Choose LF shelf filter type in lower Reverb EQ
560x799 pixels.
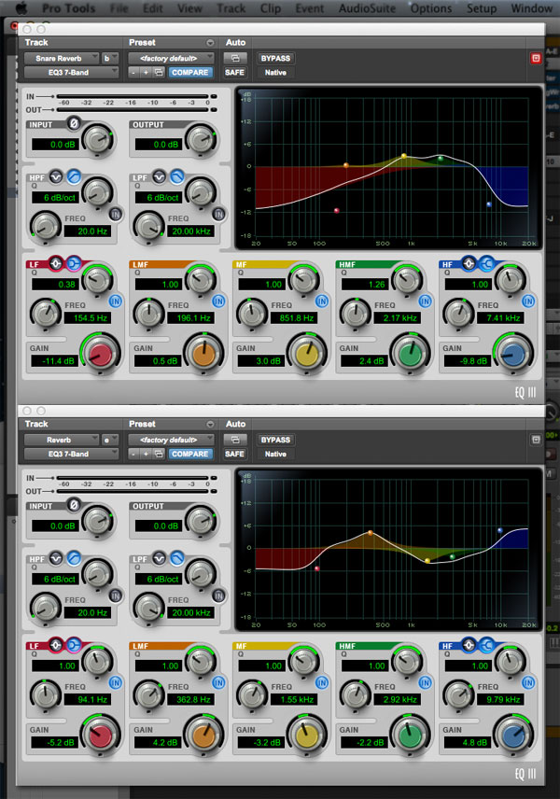(74, 645)
